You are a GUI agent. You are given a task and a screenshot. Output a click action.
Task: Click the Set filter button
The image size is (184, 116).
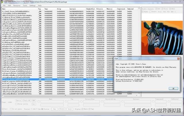coord(34,104)
